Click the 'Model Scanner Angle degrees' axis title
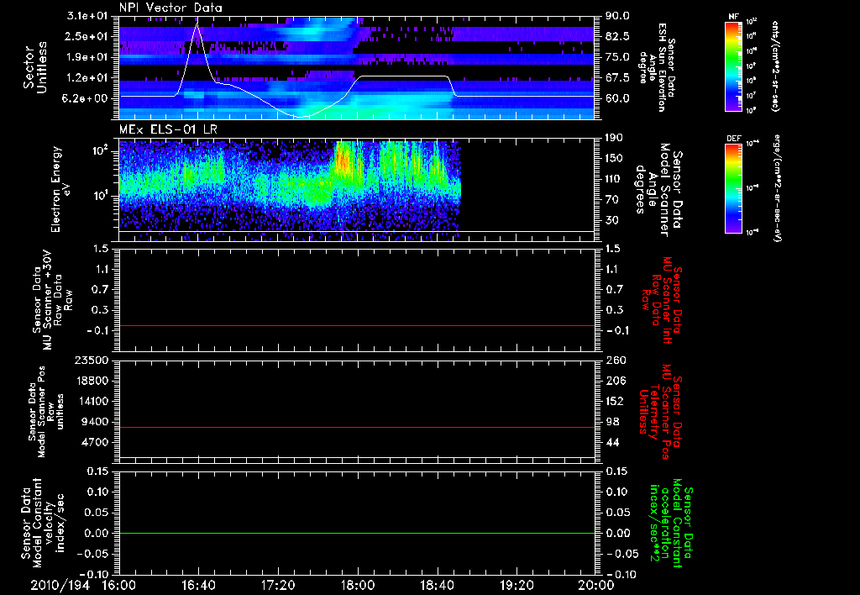Screen dimensions: 860x595 click(660, 190)
